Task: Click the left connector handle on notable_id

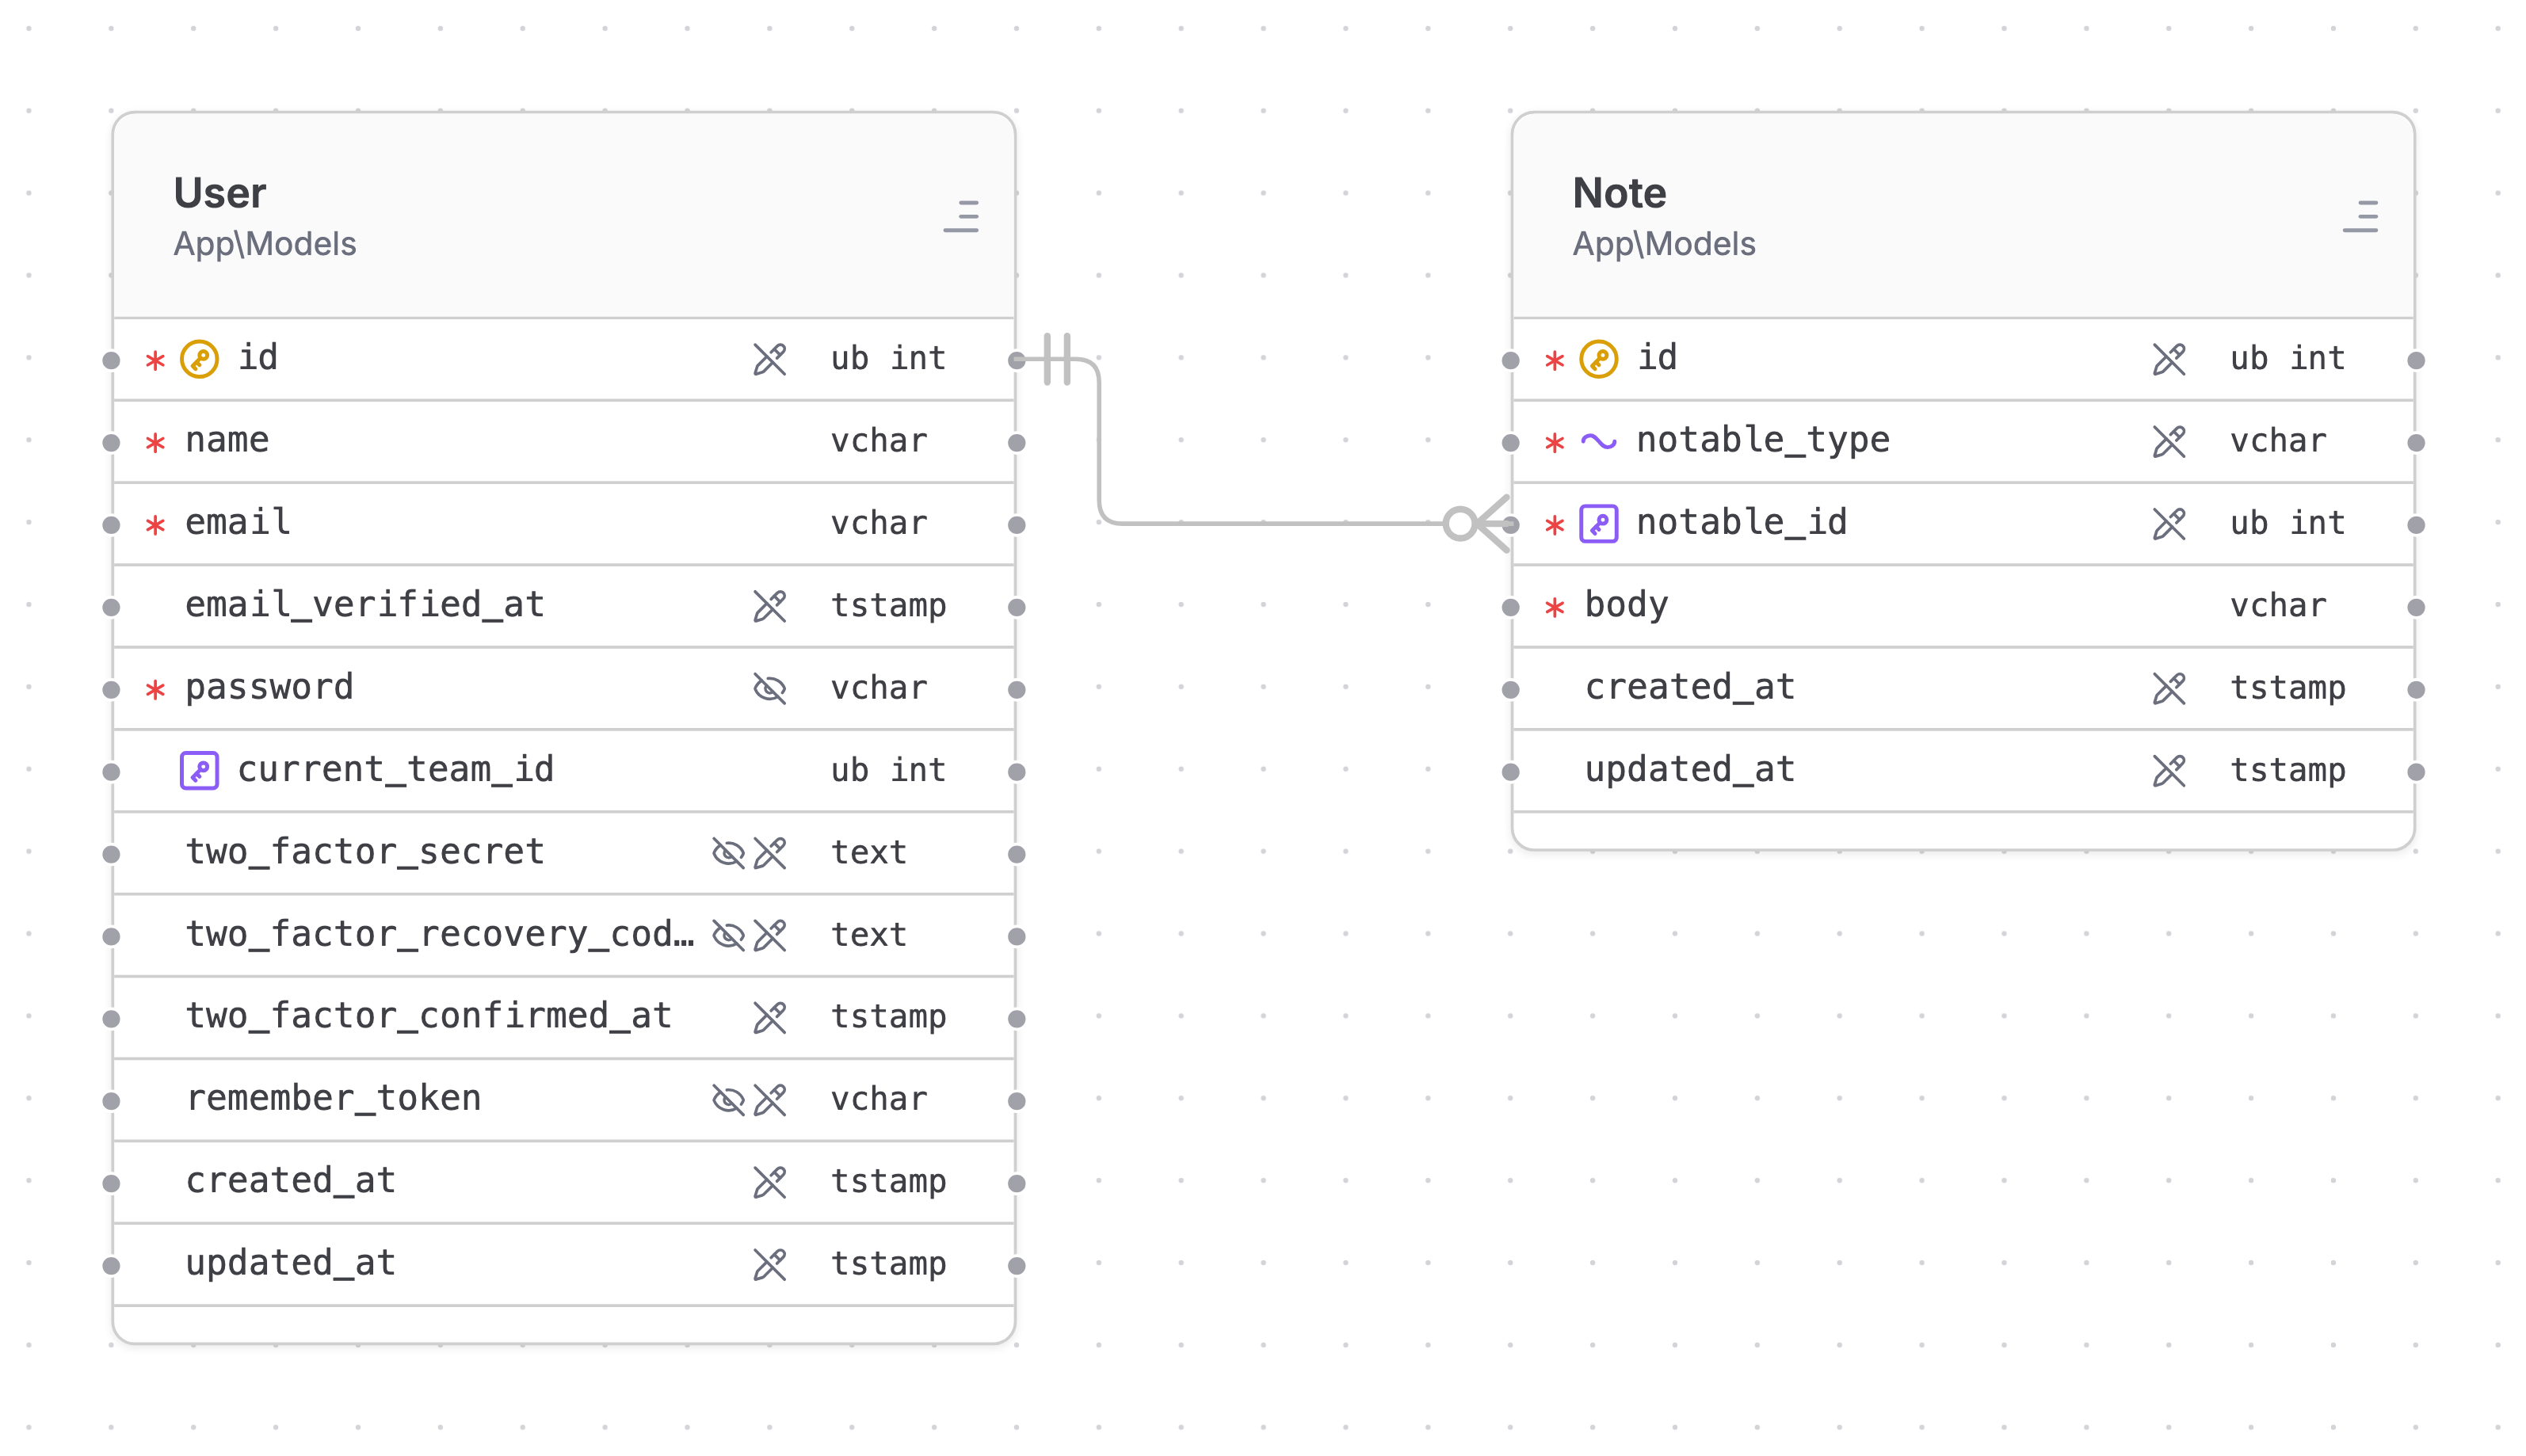Action: pyautogui.click(x=1511, y=525)
